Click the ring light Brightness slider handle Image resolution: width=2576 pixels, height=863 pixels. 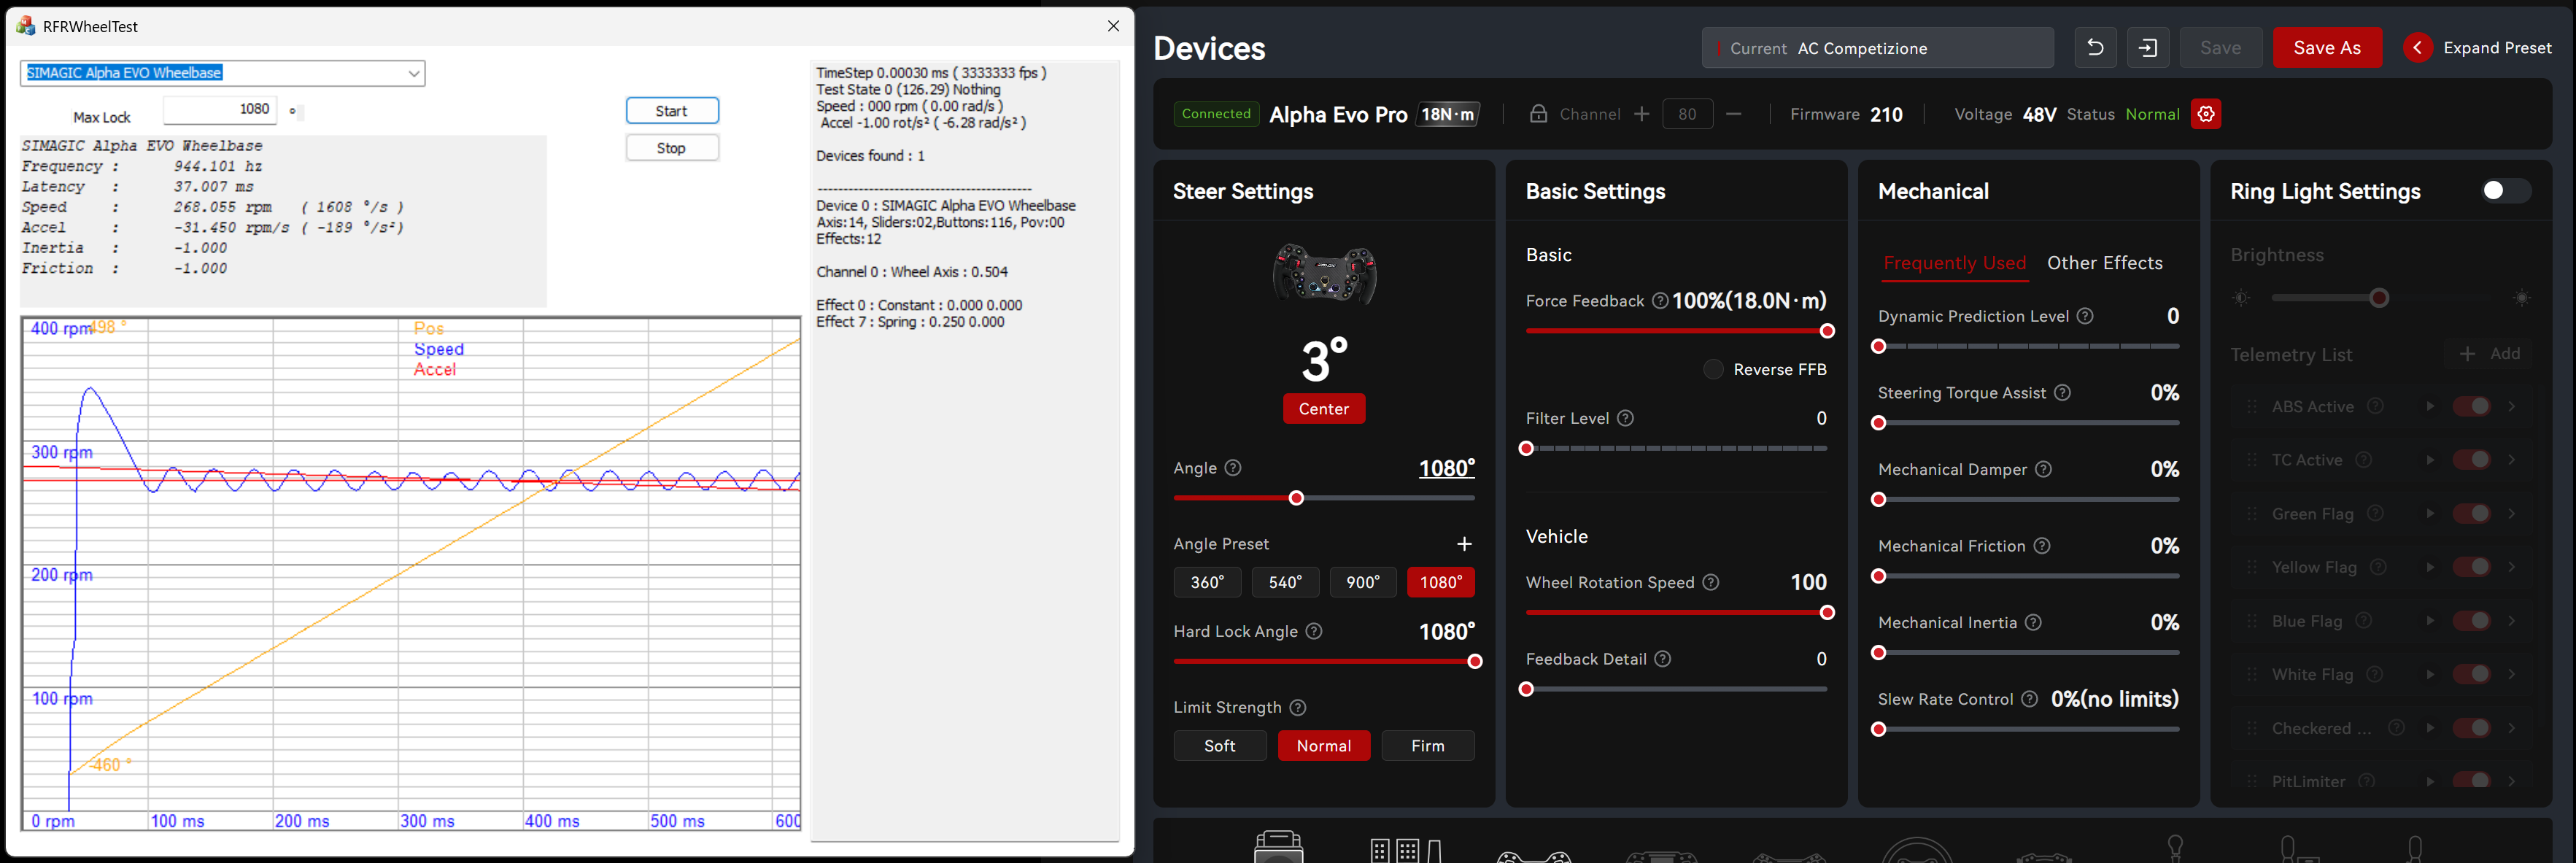click(x=2380, y=298)
